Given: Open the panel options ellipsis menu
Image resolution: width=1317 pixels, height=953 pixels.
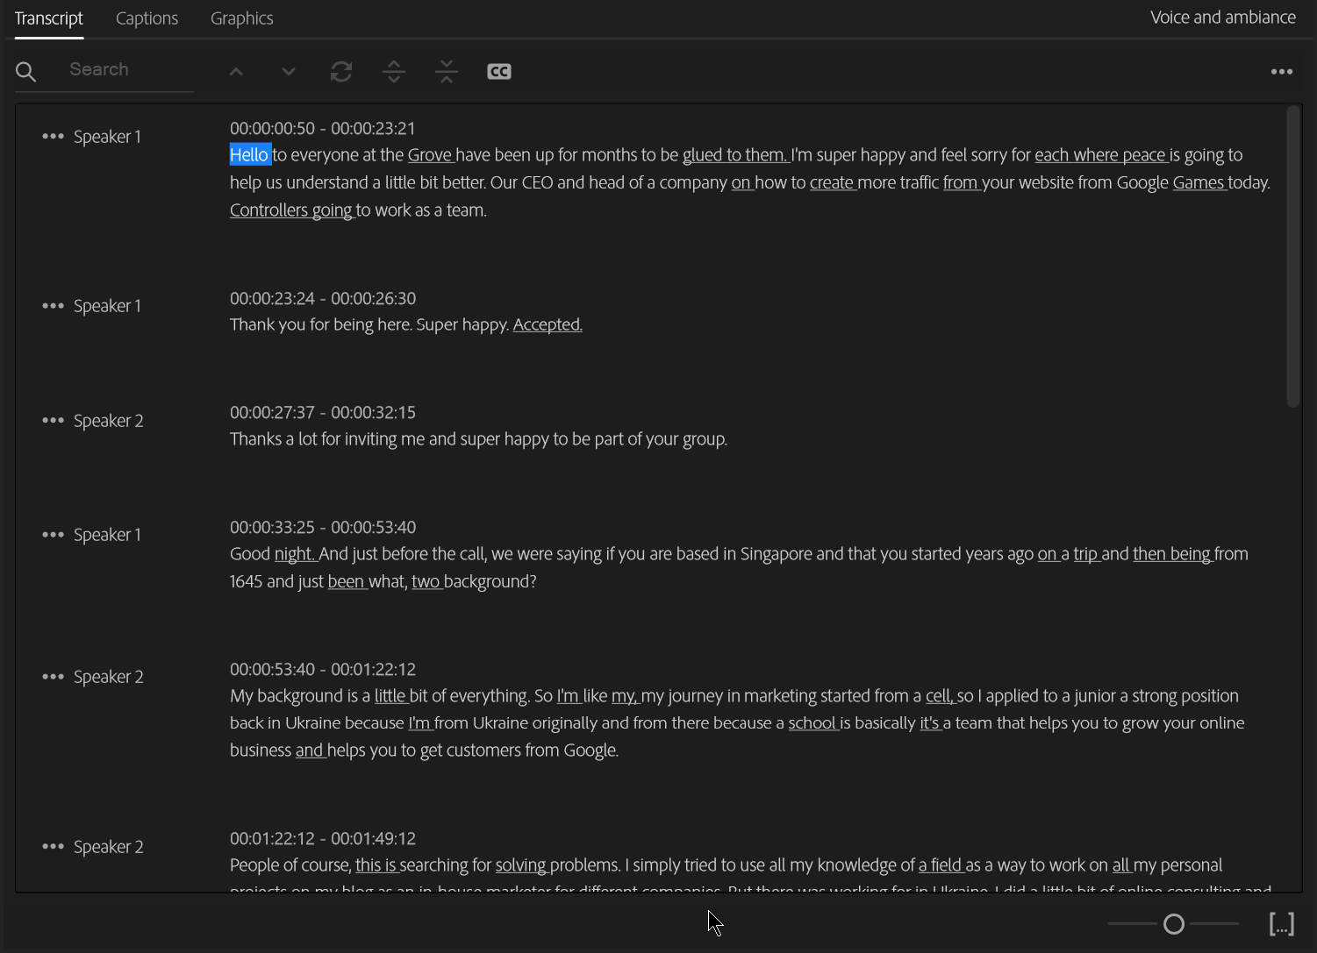Looking at the screenshot, I should click(1282, 71).
